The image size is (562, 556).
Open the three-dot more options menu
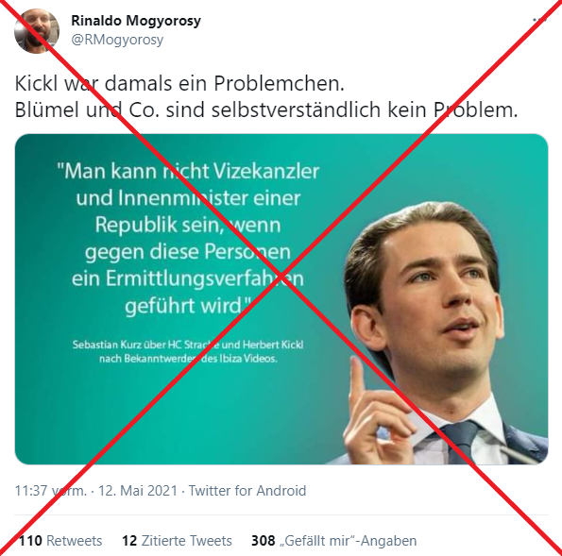539,20
